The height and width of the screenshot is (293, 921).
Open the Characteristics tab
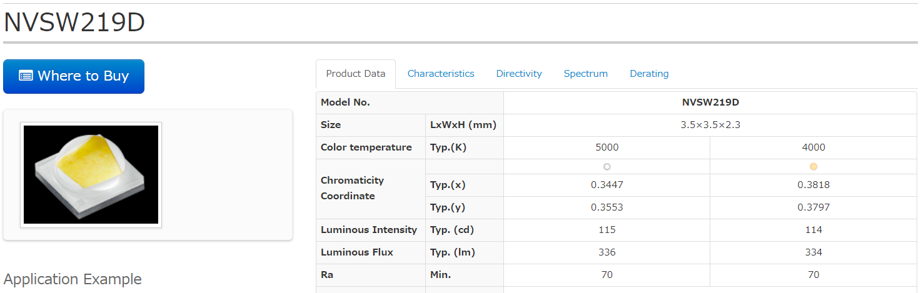(x=441, y=74)
